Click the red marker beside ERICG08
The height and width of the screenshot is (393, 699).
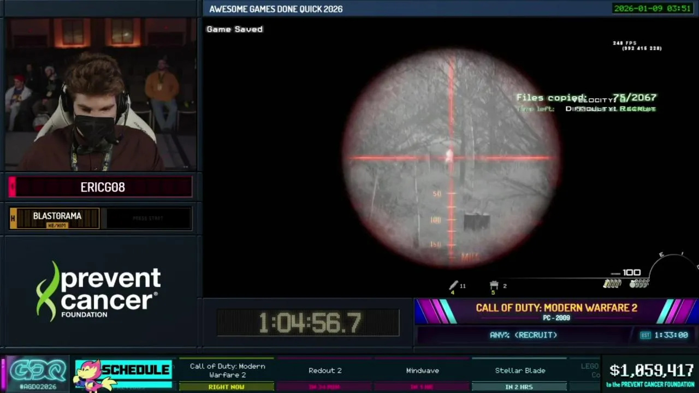[12, 187]
